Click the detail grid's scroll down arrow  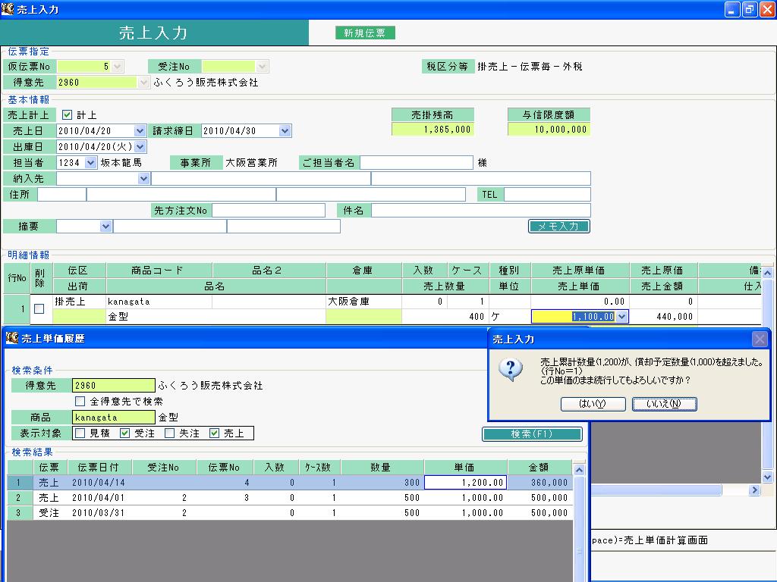767,477
